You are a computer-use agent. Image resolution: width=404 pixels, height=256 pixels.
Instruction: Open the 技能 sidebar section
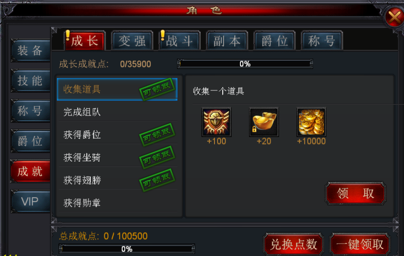click(31, 81)
